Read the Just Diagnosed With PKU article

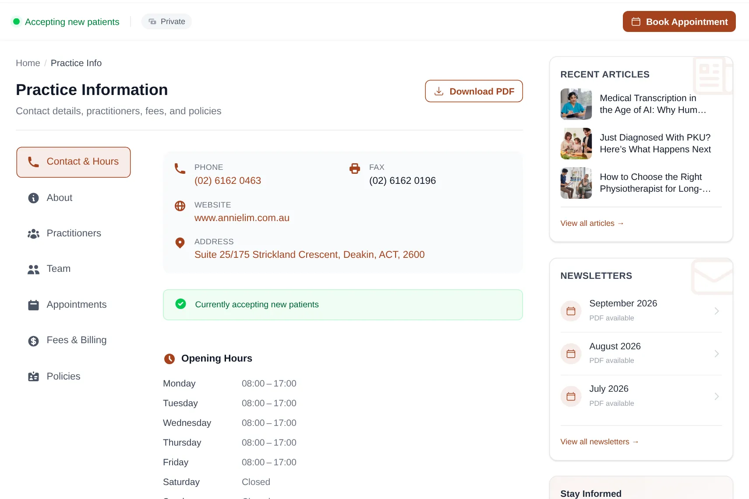655,144
